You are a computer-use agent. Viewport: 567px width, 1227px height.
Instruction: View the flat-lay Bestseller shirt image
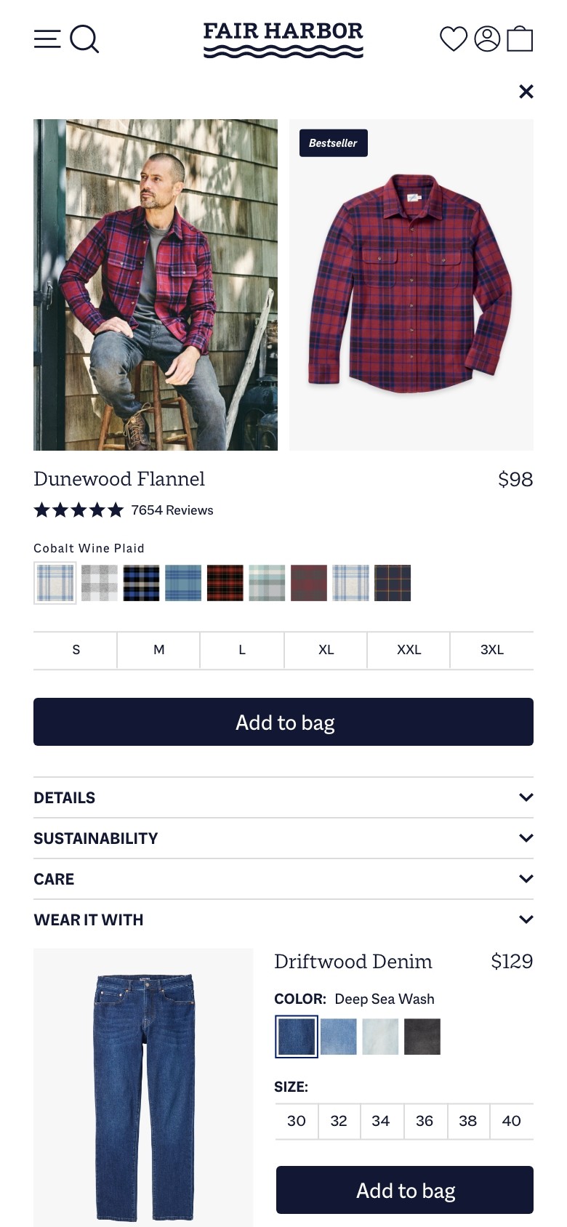[x=411, y=285]
